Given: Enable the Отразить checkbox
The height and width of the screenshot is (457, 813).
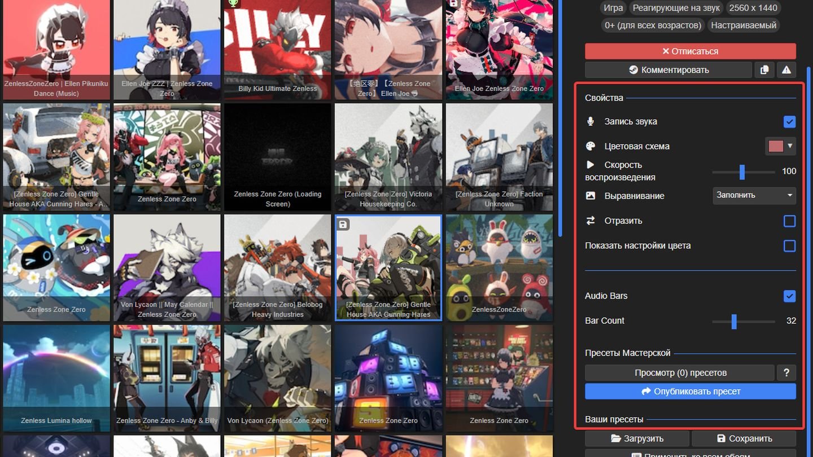Looking at the screenshot, I should (x=789, y=221).
